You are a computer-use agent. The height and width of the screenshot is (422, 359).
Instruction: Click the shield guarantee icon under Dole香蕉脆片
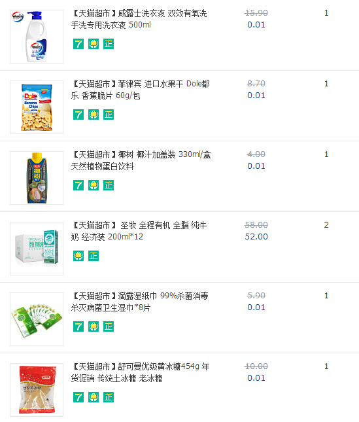(x=94, y=114)
